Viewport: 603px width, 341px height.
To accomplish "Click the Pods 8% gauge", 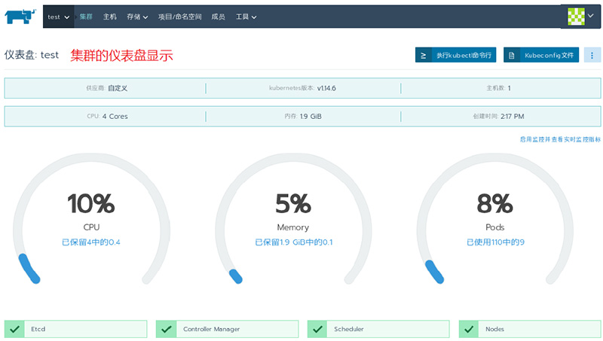I will [x=495, y=219].
